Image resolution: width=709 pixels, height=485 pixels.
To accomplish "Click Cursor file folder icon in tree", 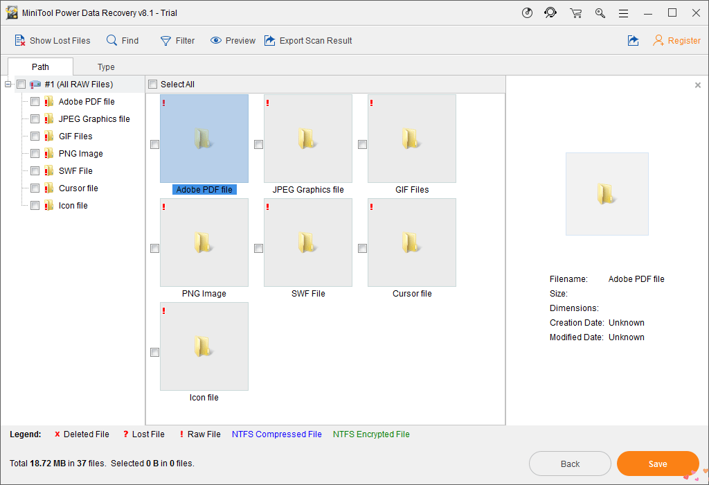I will (x=49, y=188).
